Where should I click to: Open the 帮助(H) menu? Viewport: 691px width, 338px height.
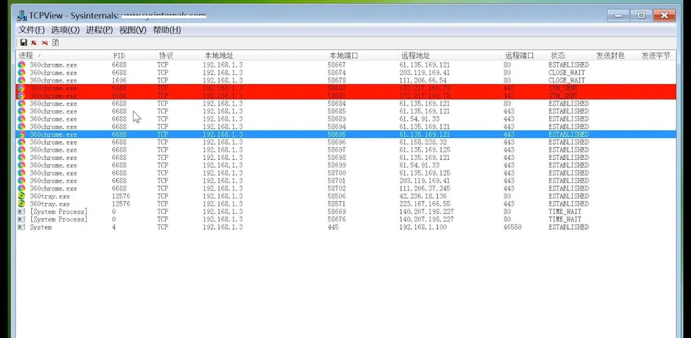[x=167, y=30]
